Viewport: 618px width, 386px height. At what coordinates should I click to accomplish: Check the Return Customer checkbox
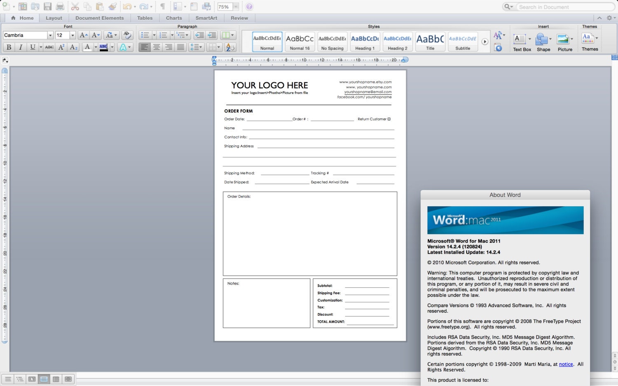click(389, 119)
